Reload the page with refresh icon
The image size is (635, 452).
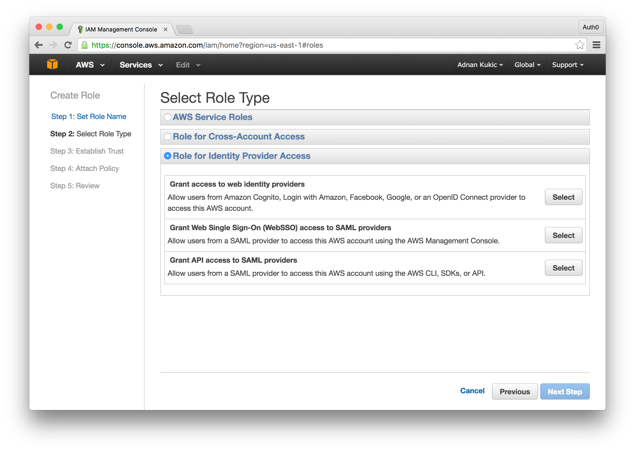pyautogui.click(x=68, y=45)
